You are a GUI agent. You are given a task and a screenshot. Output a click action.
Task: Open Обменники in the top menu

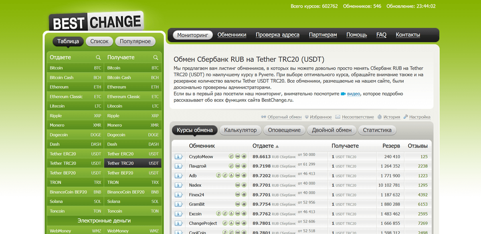point(232,35)
